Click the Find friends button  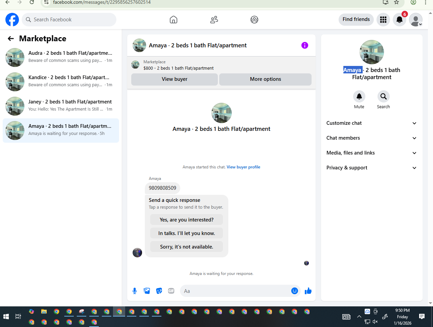[356, 19]
